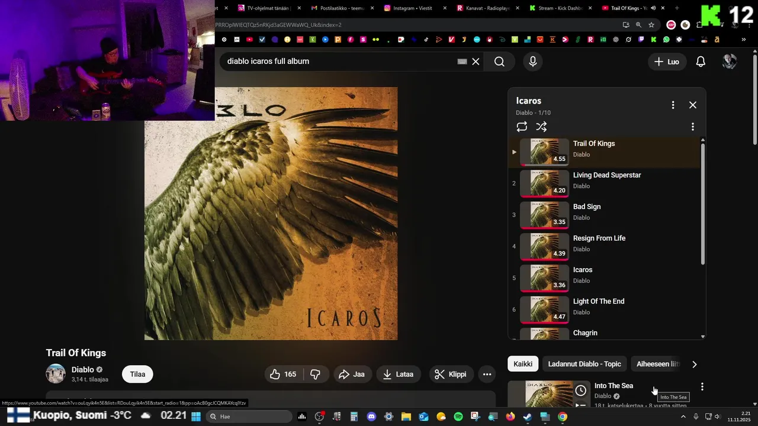This screenshot has height=426, width=758.
Task: Open the notifications bell
Action: [x=701, y=62]
